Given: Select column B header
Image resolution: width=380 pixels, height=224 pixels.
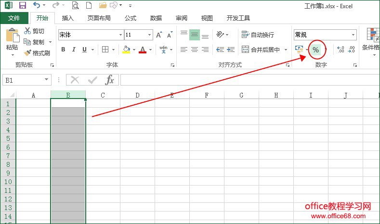Looking at the screenshot, I should click(68, 95).
